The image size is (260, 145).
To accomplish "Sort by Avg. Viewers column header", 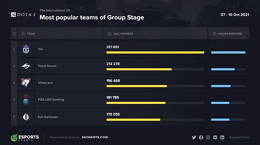I will click(x=119, y=34).
